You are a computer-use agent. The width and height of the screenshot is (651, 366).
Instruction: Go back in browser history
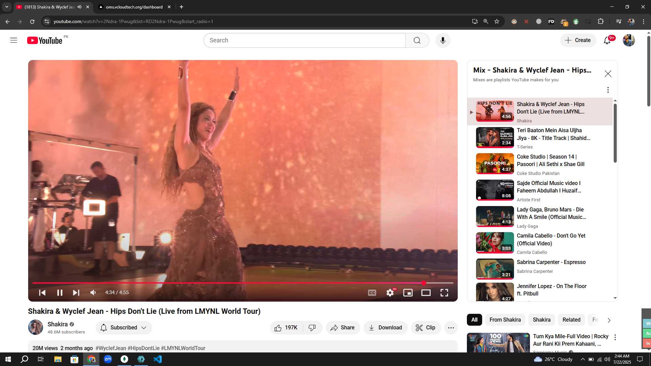7,21
